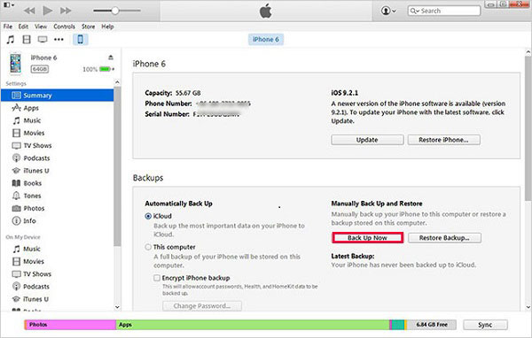Open the account user dropdown
Screen dimensions: 532x338
pyautogui.click(x=388, y=11)
